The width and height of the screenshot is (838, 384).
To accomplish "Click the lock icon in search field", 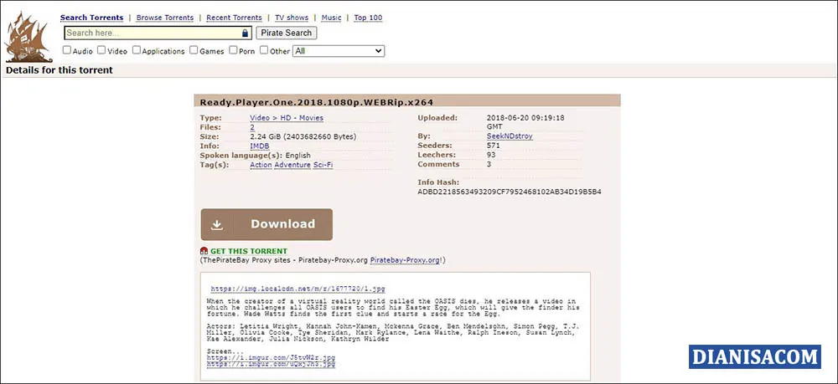I will 245,33.
